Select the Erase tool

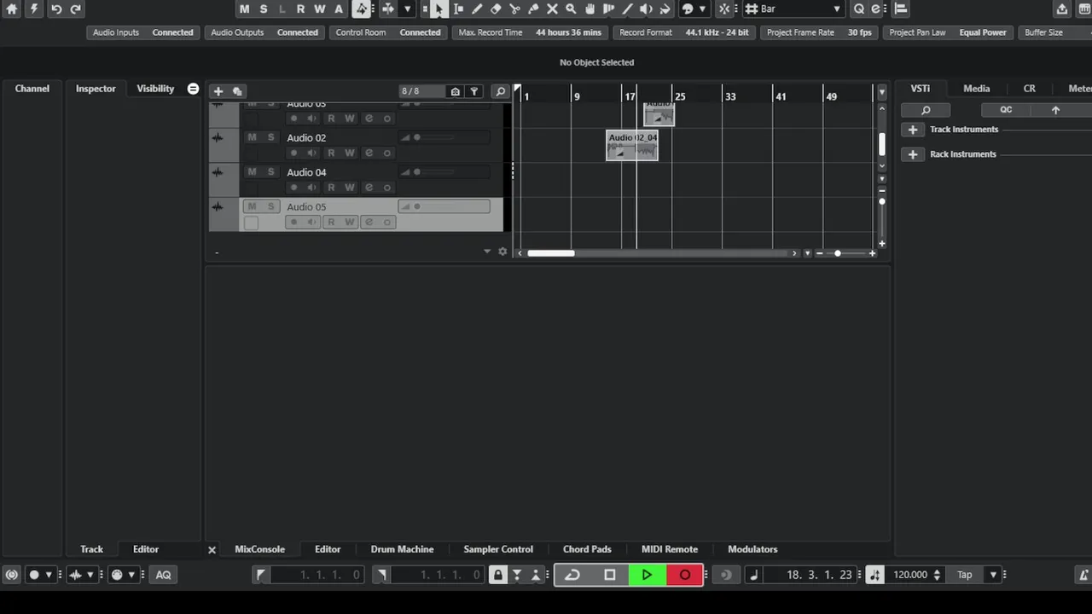496,9
